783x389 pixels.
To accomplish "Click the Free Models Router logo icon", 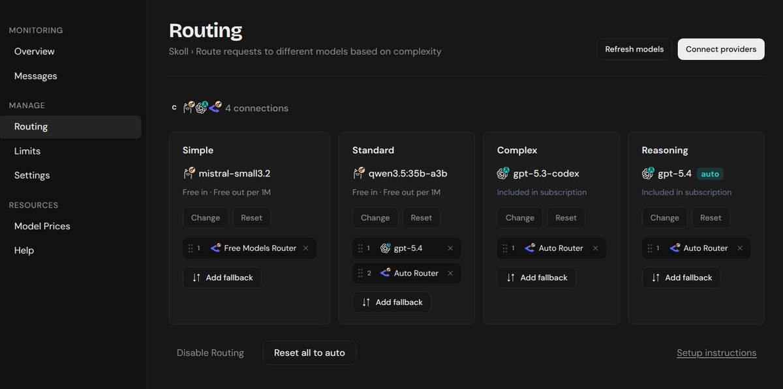I will click(x=215, y=248).
